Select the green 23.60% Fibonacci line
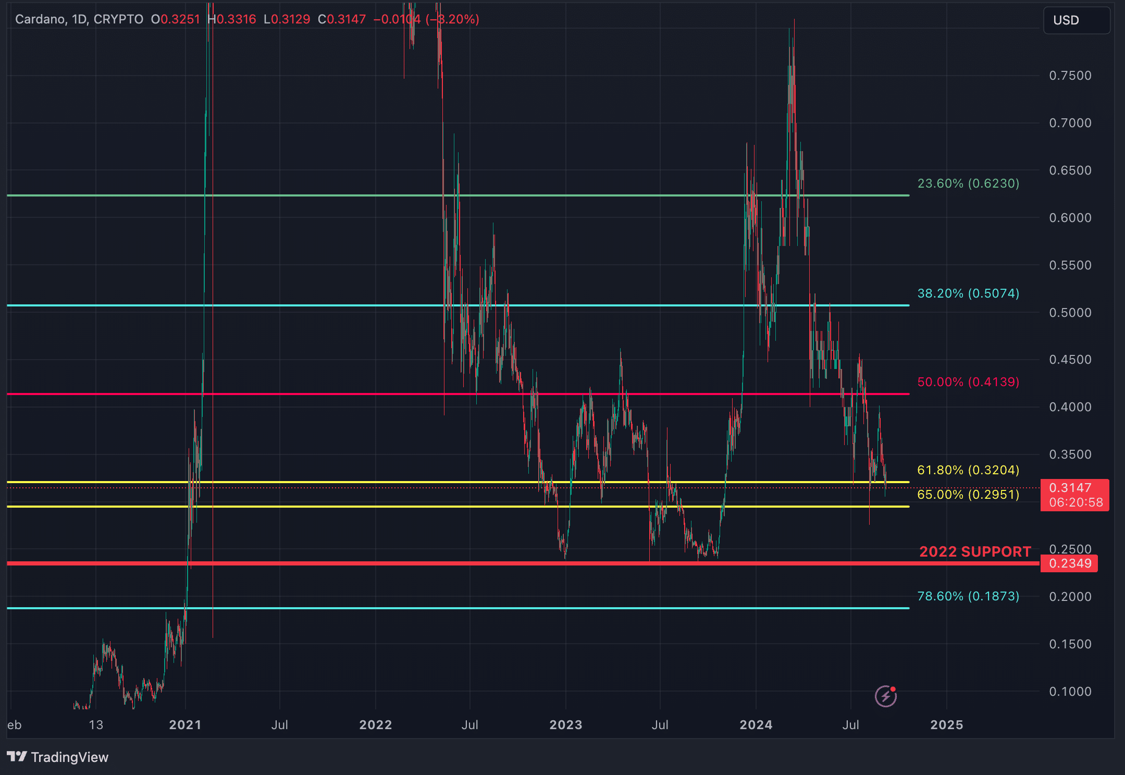 tap(458, 195)
